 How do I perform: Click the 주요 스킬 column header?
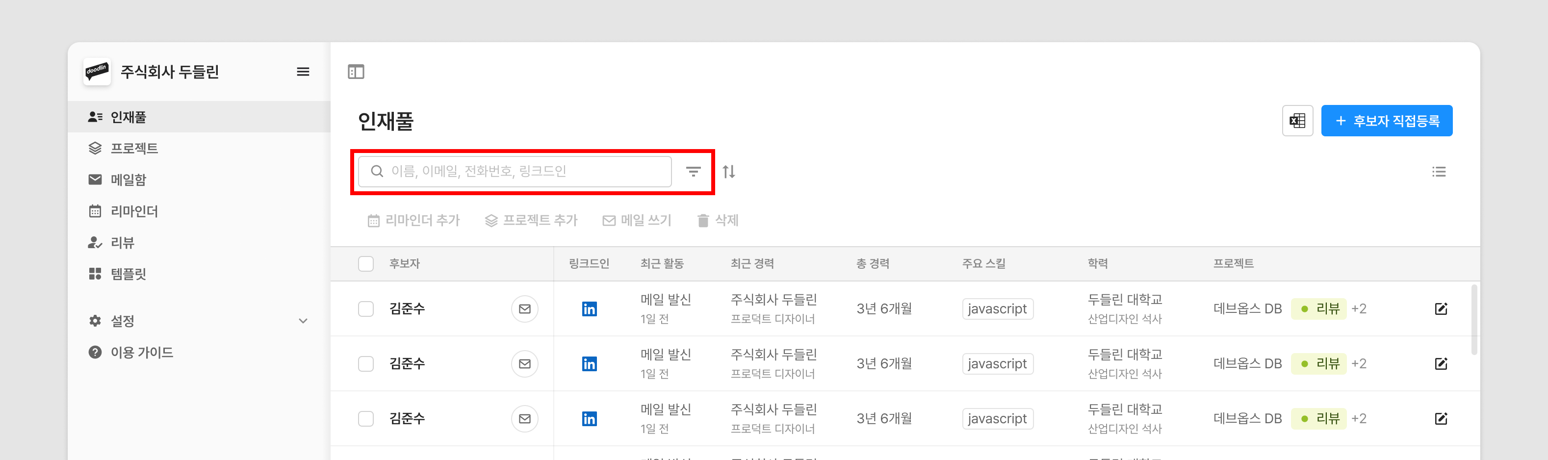983,264
